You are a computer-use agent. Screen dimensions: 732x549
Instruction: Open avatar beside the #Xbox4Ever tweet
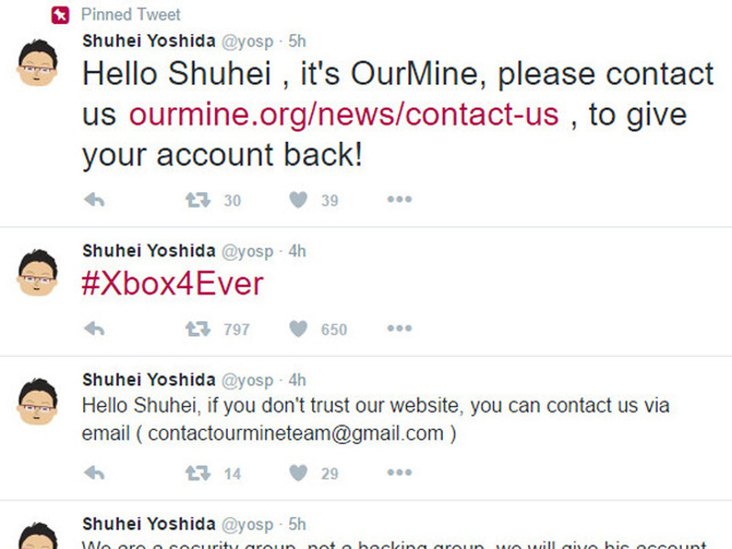[38, 272]
